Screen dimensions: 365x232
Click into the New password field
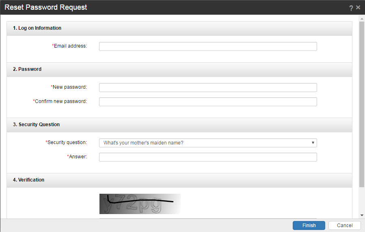[x=208, y=88]
